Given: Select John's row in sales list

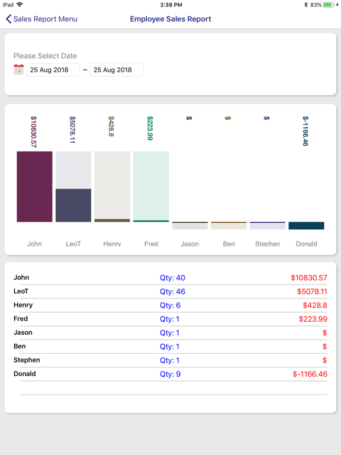Looking at the screenshot, I should (170, 278).
